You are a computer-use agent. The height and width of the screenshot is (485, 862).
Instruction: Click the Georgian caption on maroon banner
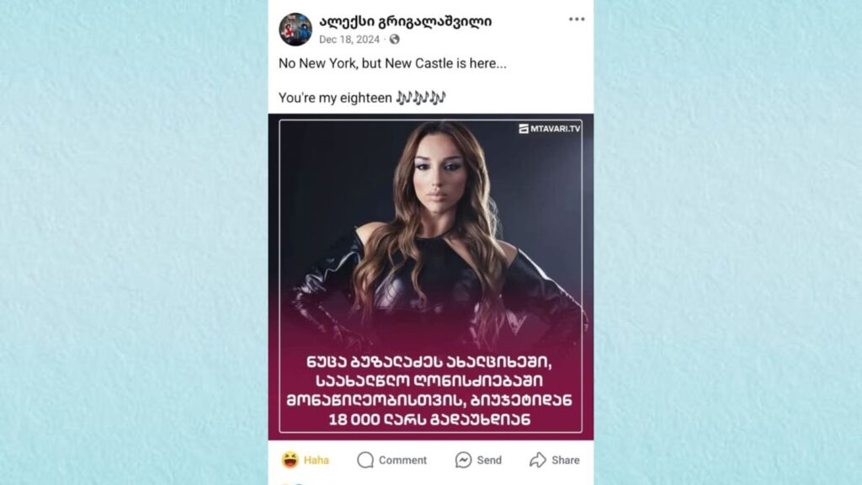pyautogui.click(x=429, y=391)
